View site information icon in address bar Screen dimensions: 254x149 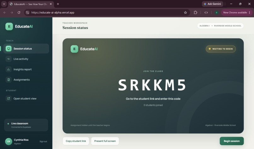pyautogui.click(x=27, y=13)
